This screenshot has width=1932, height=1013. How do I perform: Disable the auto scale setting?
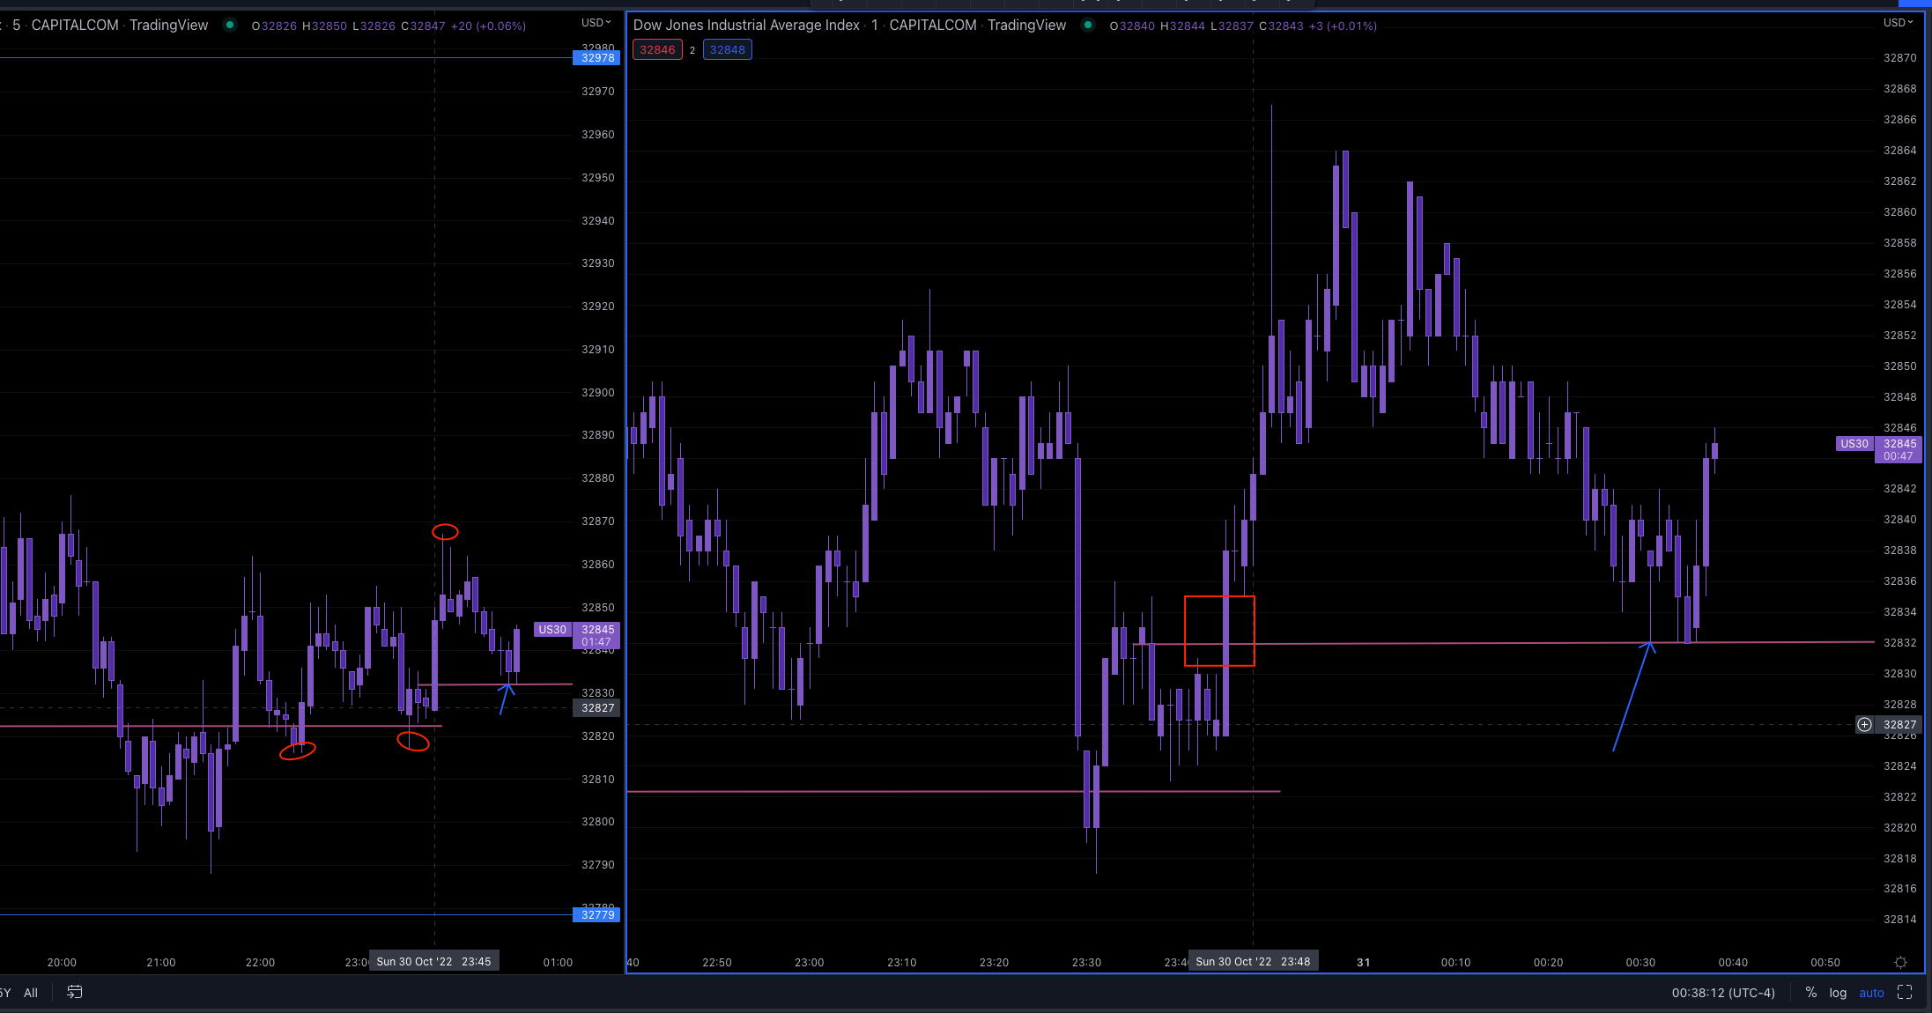(1871, 992)
